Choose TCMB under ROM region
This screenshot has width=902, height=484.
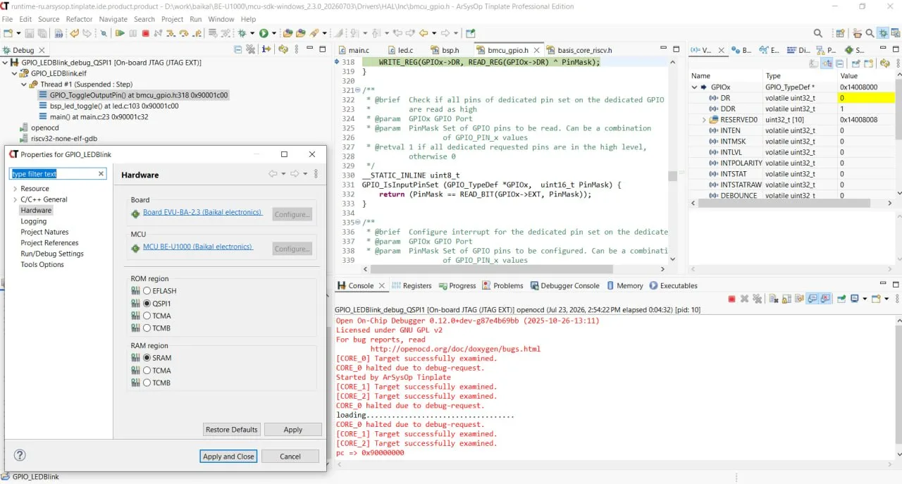[x=147, y=328]
